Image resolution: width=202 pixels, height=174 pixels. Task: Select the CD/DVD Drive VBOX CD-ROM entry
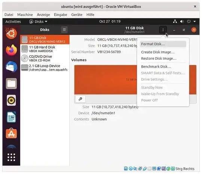pos(45,58)
